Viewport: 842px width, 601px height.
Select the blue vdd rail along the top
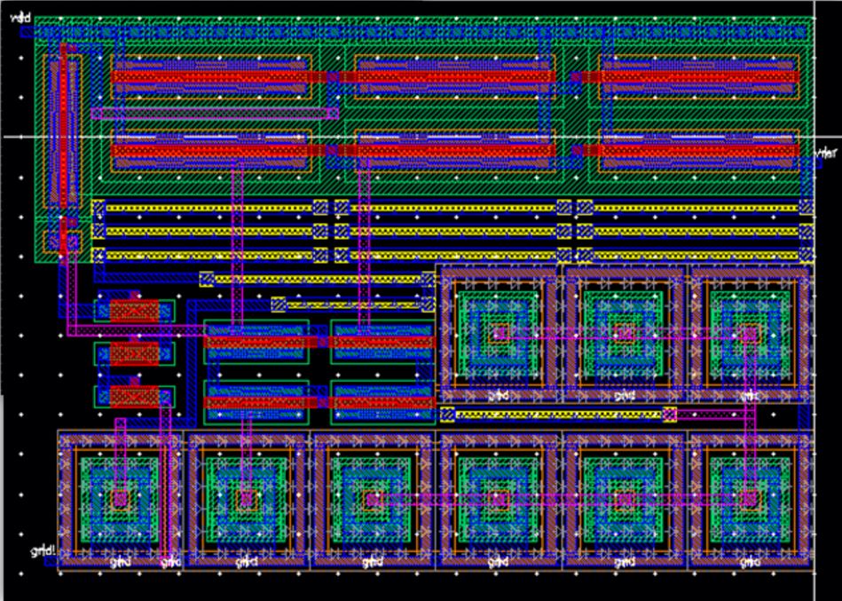coord(416,33)
